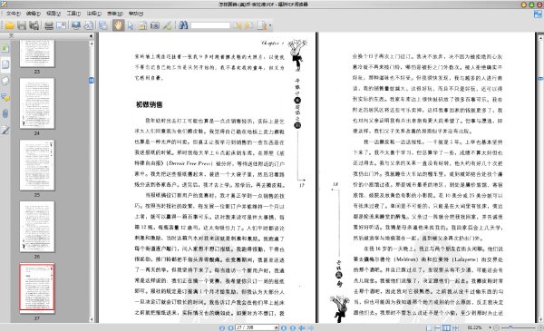
Task: Switch to continuous page layout
Action: [x=438, y=327]
